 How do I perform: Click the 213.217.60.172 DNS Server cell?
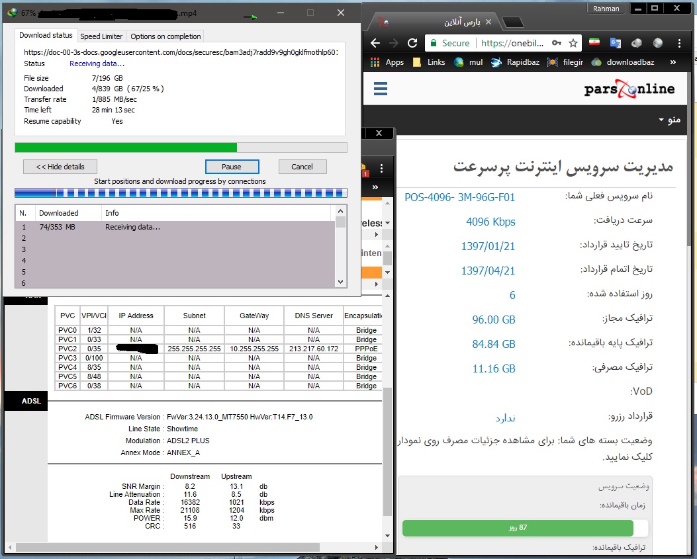pyautogui.click(x=314, y=349)
